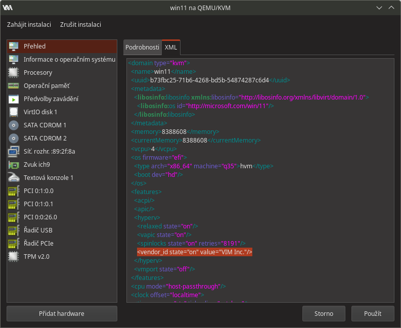Click the SATA CDROM 1 disc icon
401x328 pixels.
point(14,125)
